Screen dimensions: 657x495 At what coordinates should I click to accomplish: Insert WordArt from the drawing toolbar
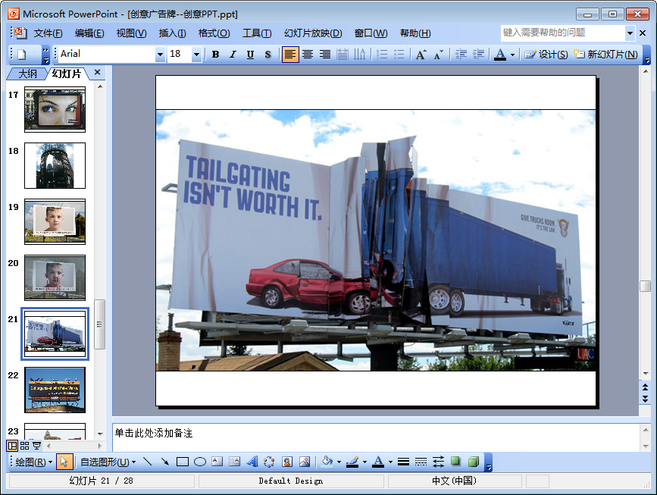(x=252, y=462)
